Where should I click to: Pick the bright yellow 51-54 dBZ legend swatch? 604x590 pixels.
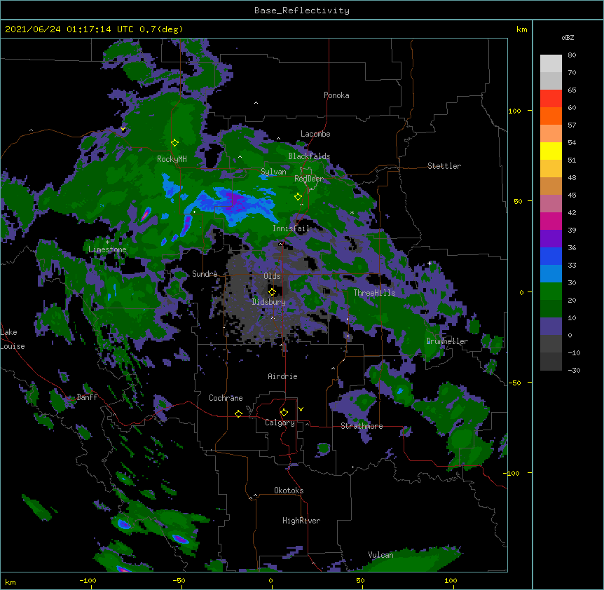click(x=551, y=151)
